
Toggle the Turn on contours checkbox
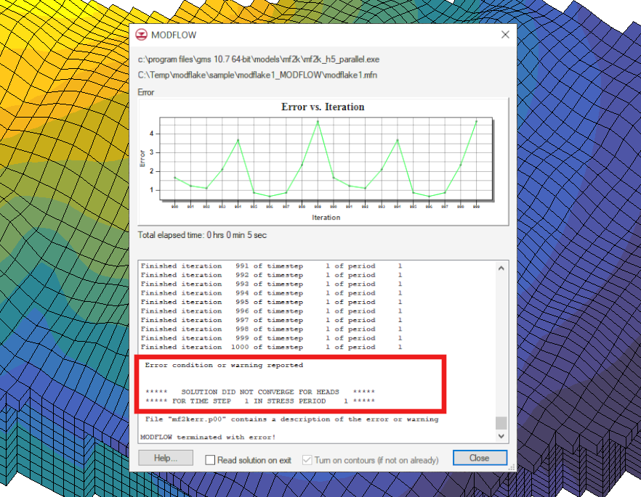coord(308,458)
